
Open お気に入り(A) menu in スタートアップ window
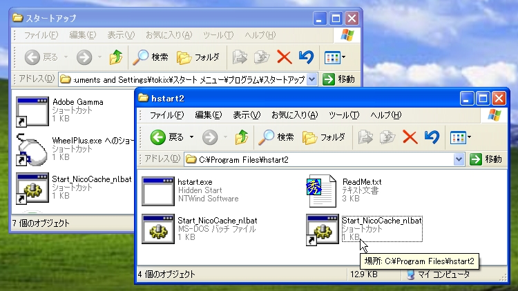coord(169,35)
